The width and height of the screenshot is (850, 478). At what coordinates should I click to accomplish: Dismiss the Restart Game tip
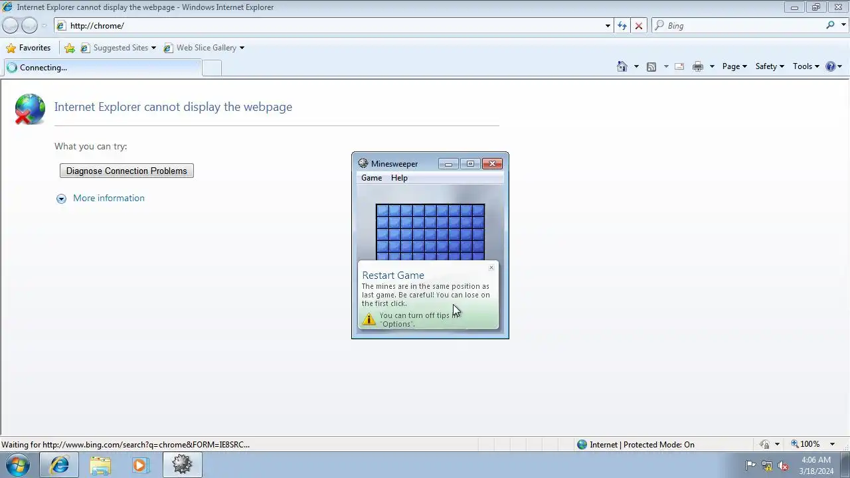point(491,268)
